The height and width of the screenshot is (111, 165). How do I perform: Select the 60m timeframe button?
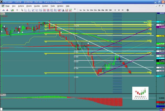coord(102,10)
